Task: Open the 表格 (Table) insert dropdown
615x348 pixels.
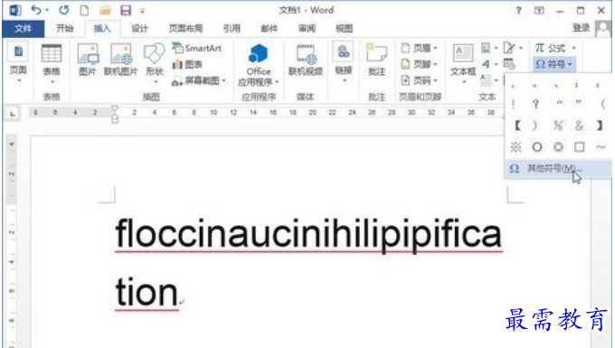Action: 52,65
